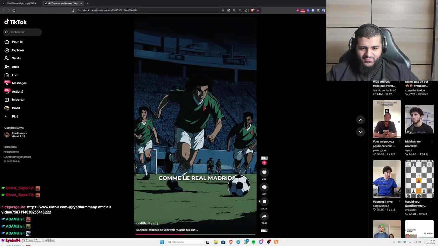Open options menu for the Makhachev video
Screen dimensions: 438x246
pyautogui.click(x=432, y=141)
